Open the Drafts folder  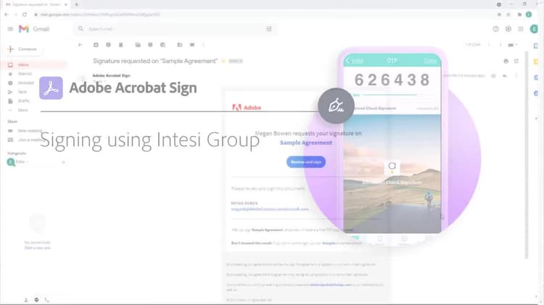(x=24, y=101)
